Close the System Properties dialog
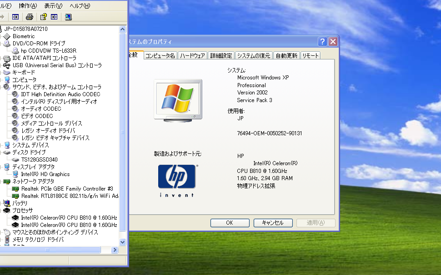 [333, 42]
